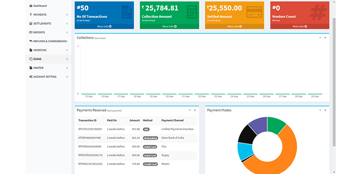The width and height of the screenshot is (361, 174).
Task: Expand the Payments menu chevron
Action: coord(67,15)
